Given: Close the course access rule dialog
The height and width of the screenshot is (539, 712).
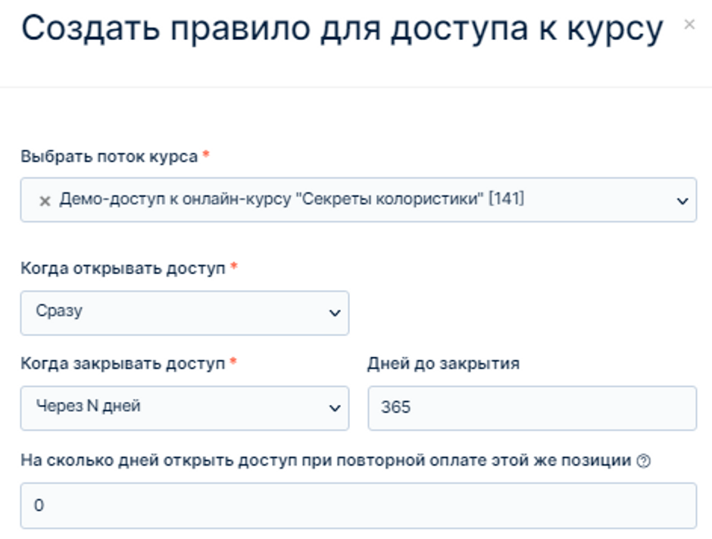Looking at the screenshot, I should coord(689,24).
